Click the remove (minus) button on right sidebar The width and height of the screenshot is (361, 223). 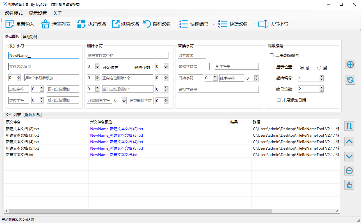coord(349,171)
